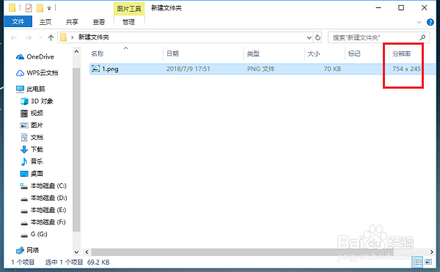Screen dimensions: 440x272
Task: Click the 754 x 245 resolution cell
Action: coord(406,69)
